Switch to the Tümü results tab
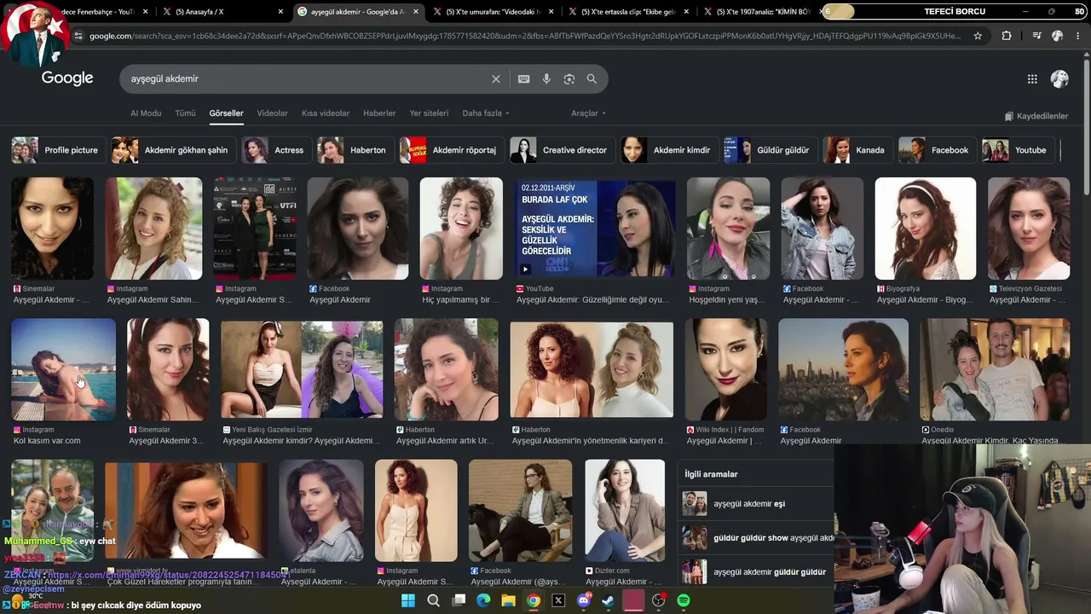The image size is (1091, 614). click(x=185, y=113)
